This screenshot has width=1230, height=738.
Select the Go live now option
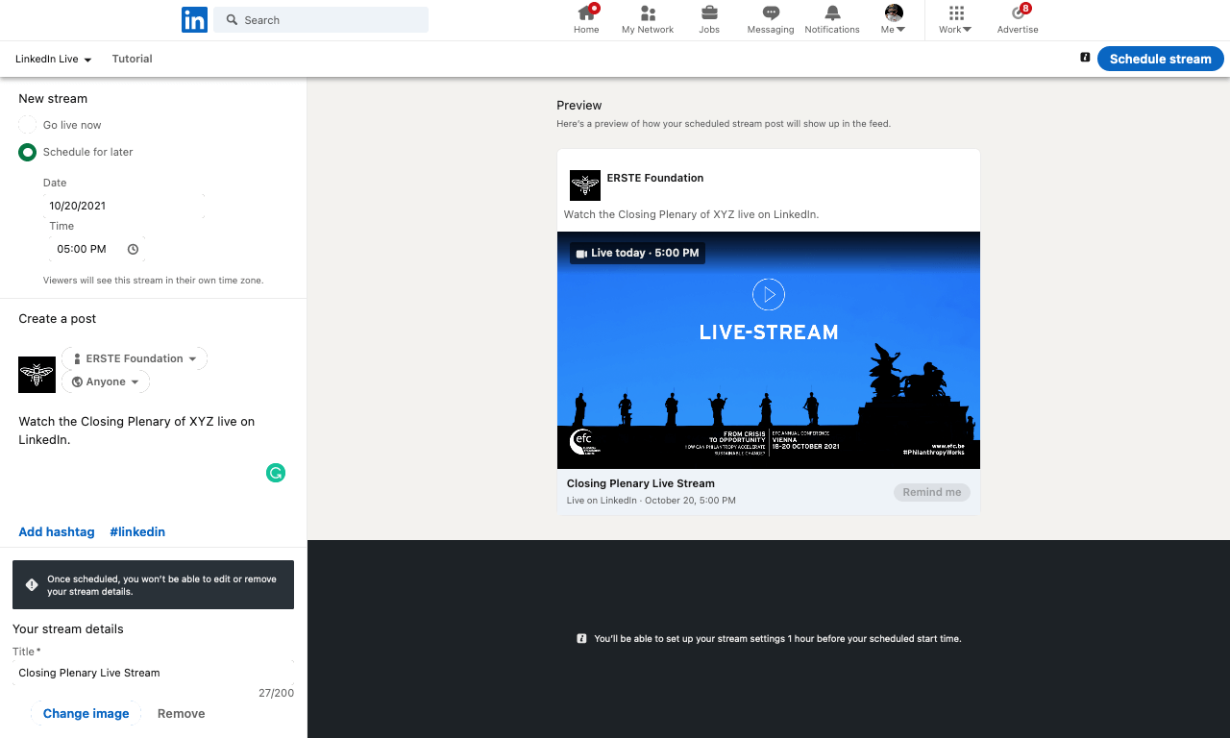pyautogui.click(x=27, y=124)
